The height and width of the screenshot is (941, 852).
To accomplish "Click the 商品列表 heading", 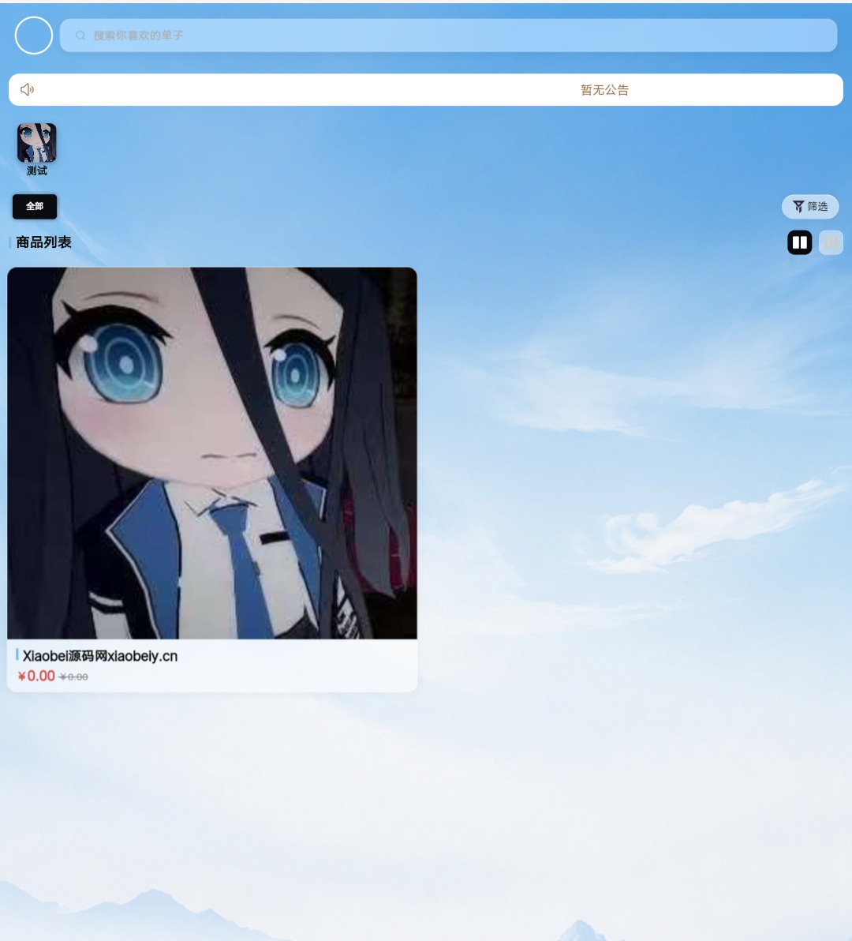I will coord(43,242).
